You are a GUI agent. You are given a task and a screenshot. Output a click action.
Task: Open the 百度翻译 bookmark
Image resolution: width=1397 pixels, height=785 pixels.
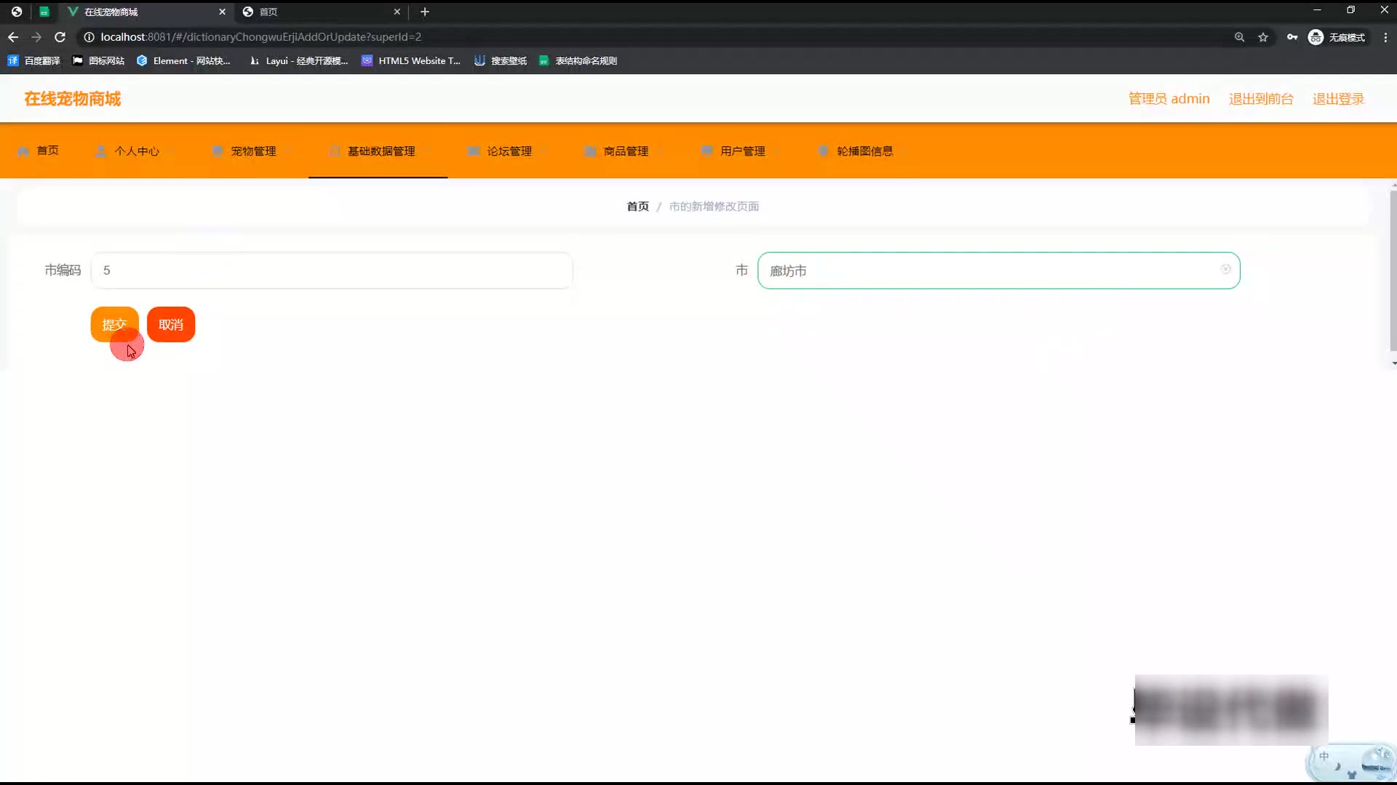point(33,61)
